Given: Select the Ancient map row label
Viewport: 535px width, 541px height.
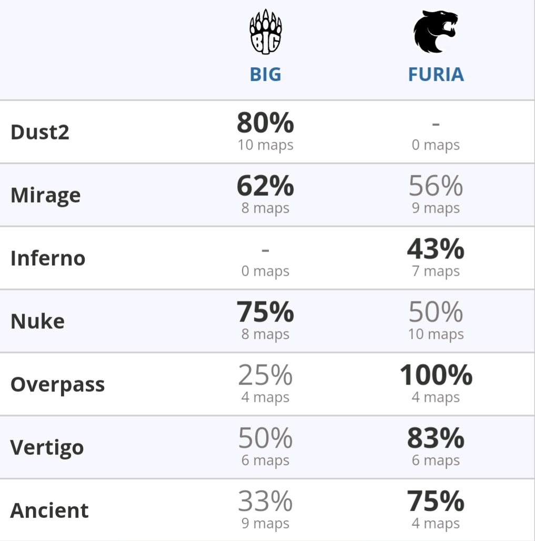Looking at the screenshot, I should 49,511.
